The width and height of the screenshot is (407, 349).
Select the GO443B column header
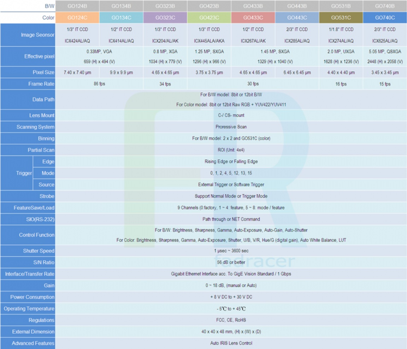(x=297, y=6)
